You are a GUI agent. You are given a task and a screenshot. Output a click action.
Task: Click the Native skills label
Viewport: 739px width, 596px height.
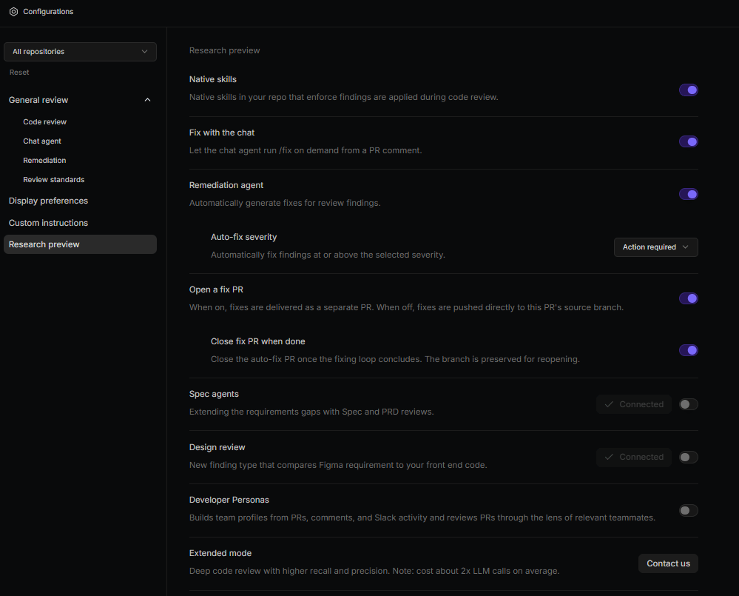click(x=212, y=79)
